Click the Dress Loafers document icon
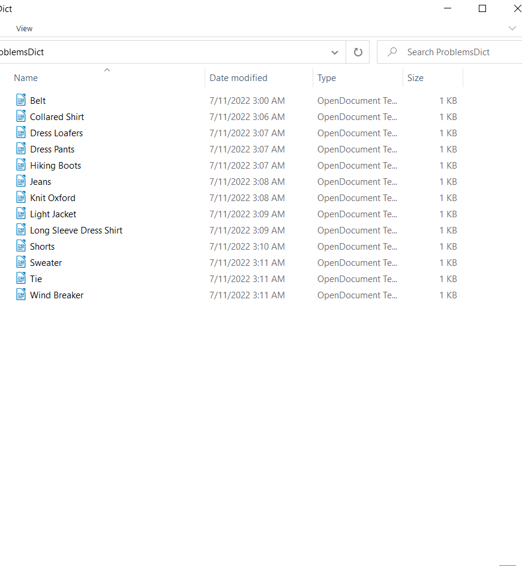Screen dimensions: 522x566 point(21,133)
